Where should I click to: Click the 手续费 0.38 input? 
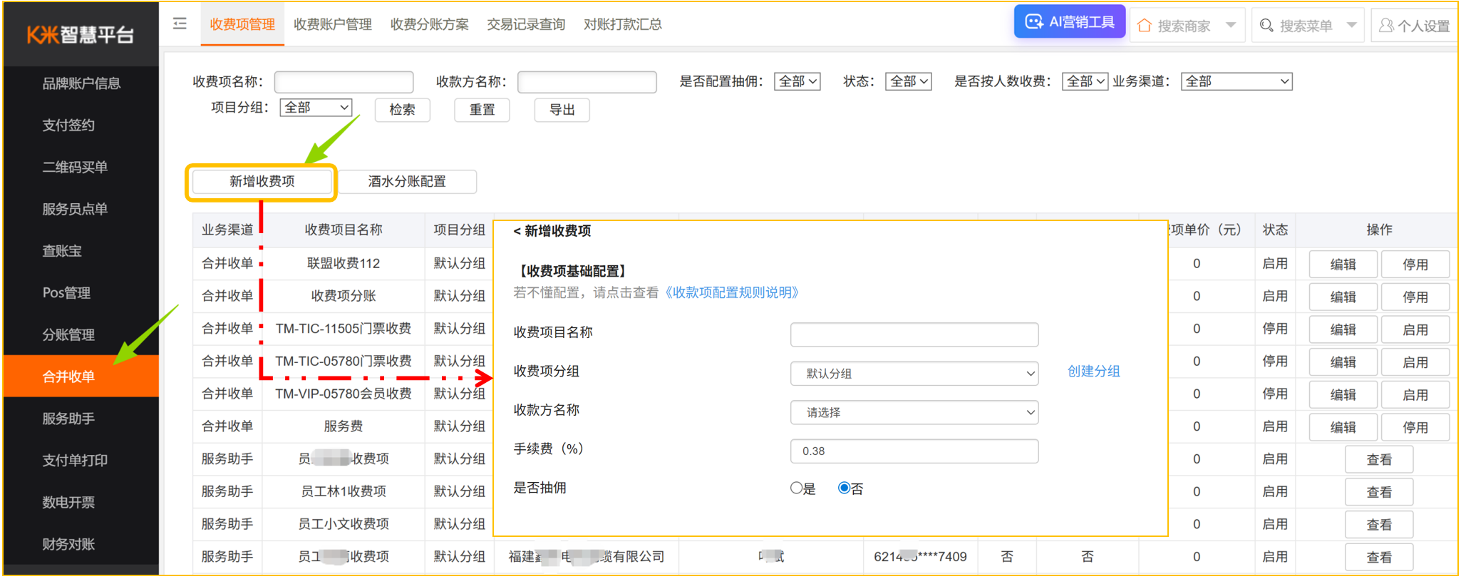[x=914, y=451]
